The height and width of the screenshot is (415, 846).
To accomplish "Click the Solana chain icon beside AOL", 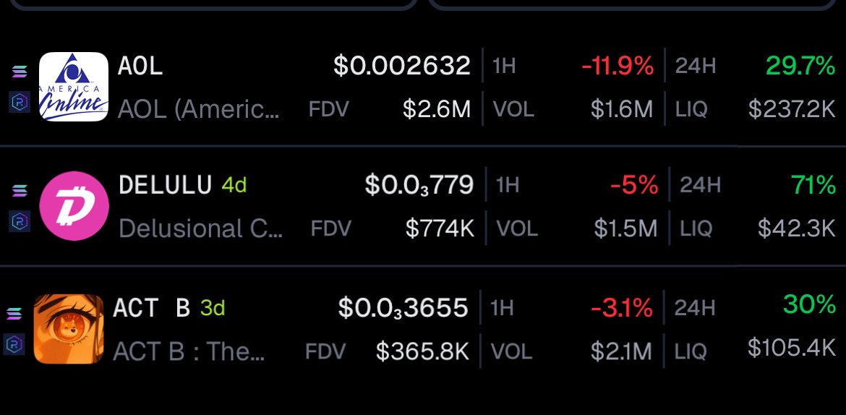I will (x=20, y=72).
